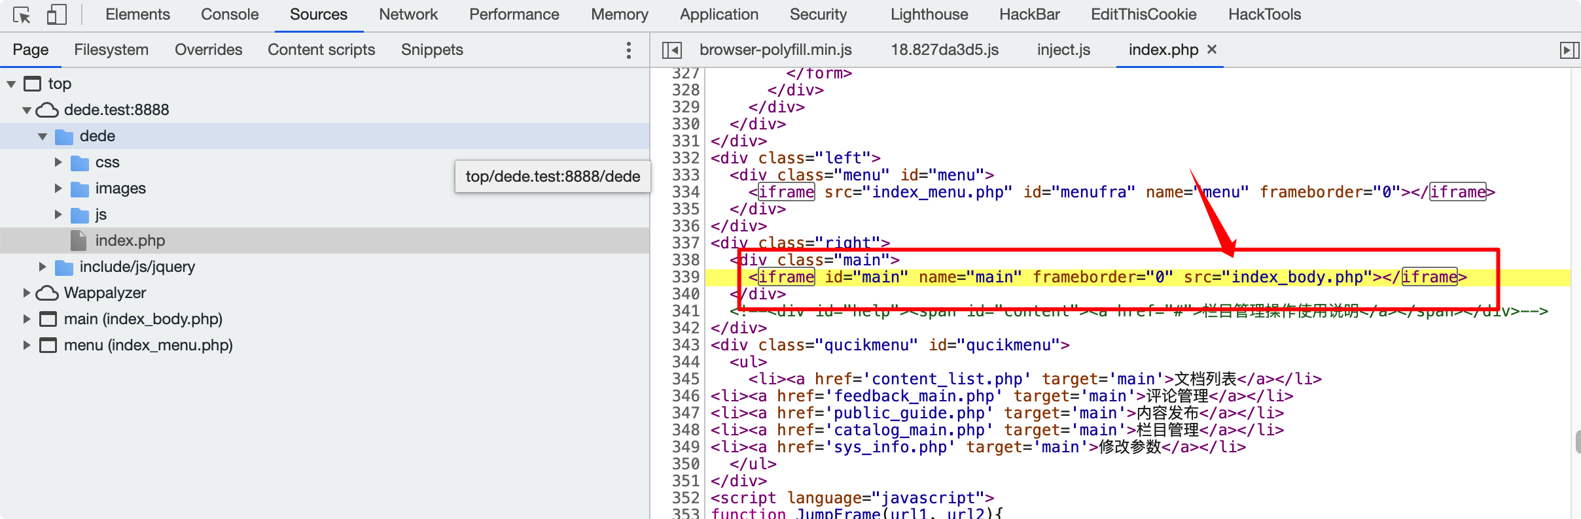Click the vertical scrollbar thumb in editor

click(x=1578, y=442)
